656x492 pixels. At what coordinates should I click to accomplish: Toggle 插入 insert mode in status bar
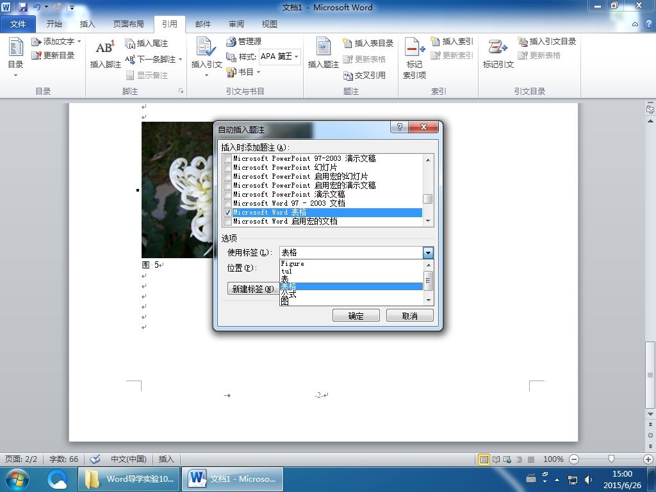166,459
